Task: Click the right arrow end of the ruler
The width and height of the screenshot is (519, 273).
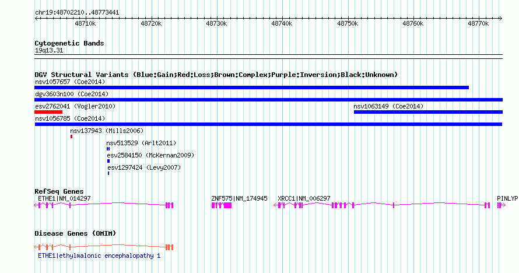Action: click(501, 19)
